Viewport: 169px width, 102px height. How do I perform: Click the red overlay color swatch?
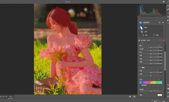(160, 40)
